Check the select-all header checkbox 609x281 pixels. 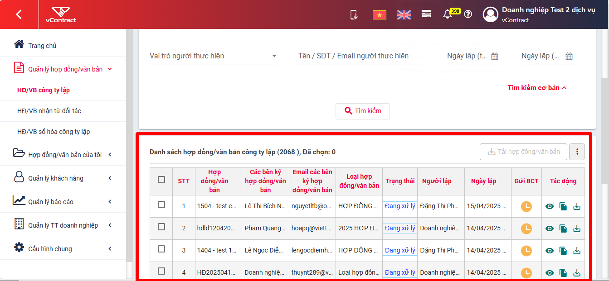(161, 180)
